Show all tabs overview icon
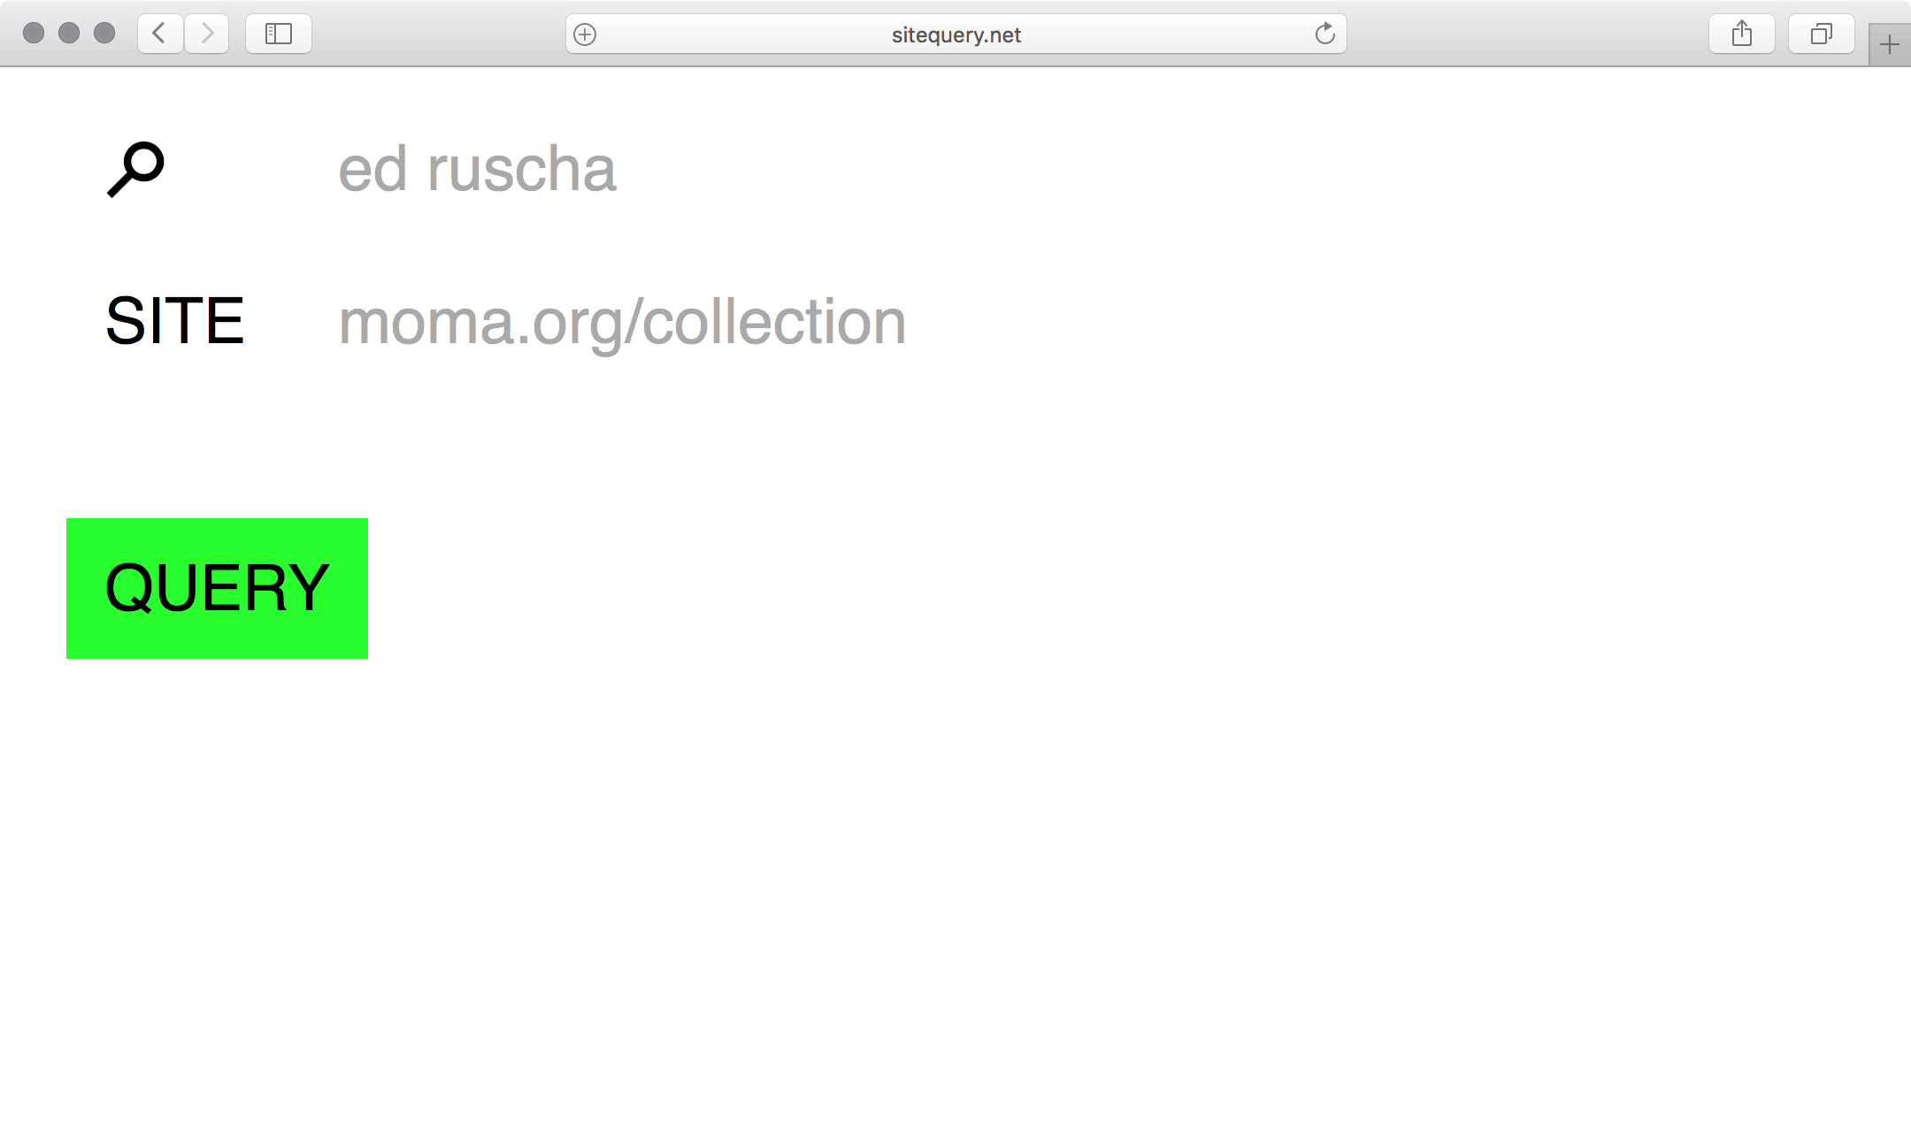 click(x=1822, y=34)
